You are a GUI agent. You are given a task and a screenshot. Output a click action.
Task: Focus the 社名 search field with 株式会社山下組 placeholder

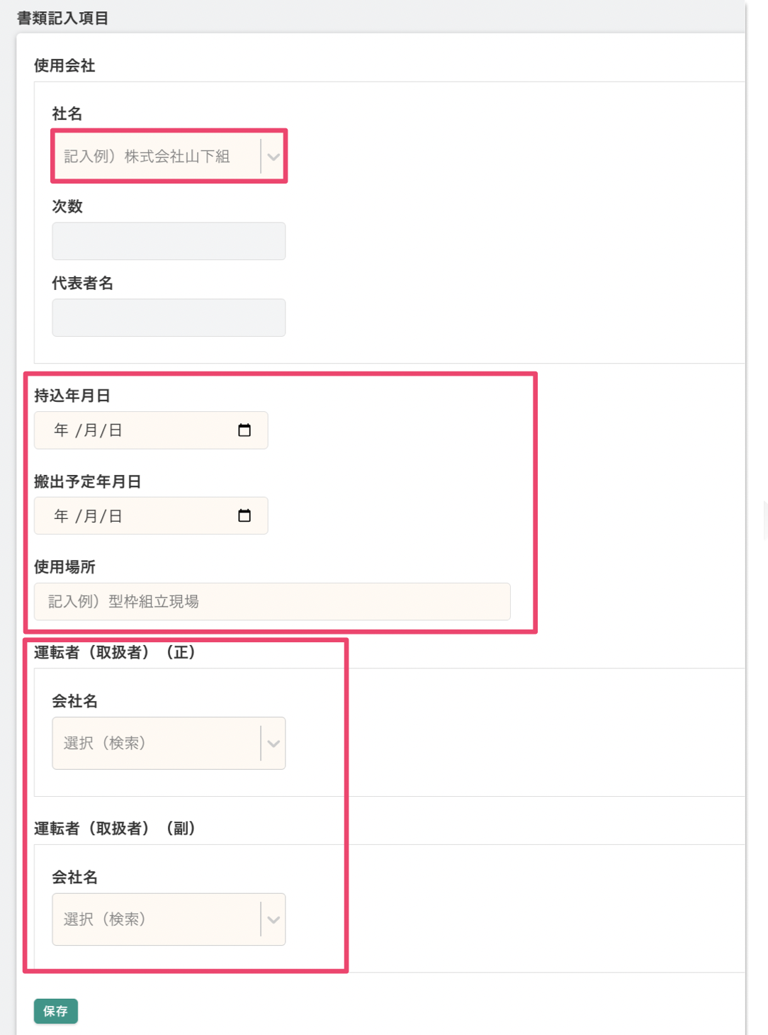(x=156, y=157)
